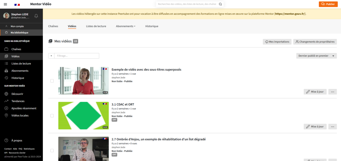
Task: Go to Ajoutées récemment
Action: click(x=24, y=108)
